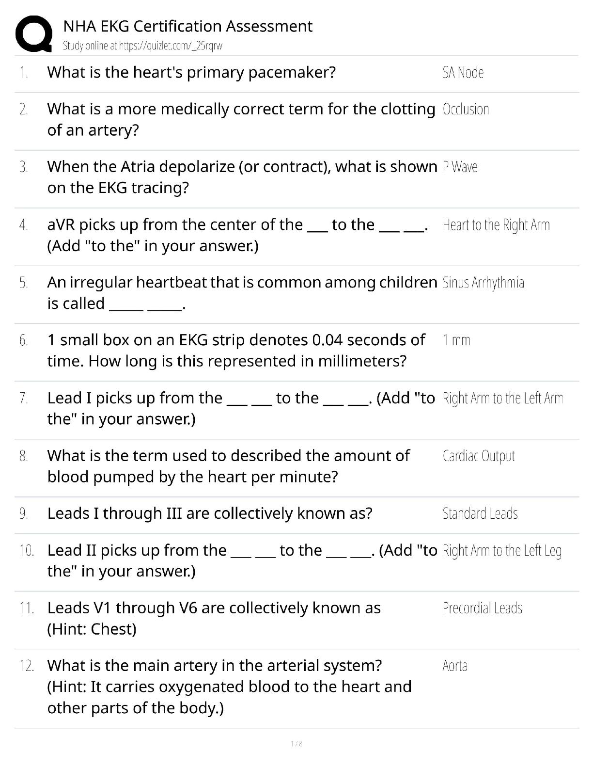Click the Precordial Leads answer

(x=482, y=608)
